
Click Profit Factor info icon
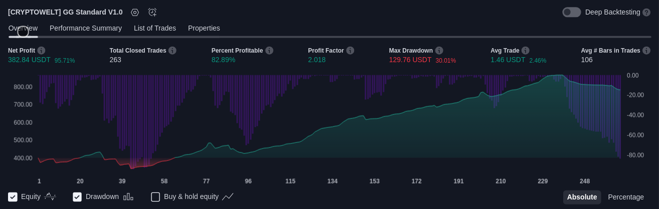coord(350,51)
